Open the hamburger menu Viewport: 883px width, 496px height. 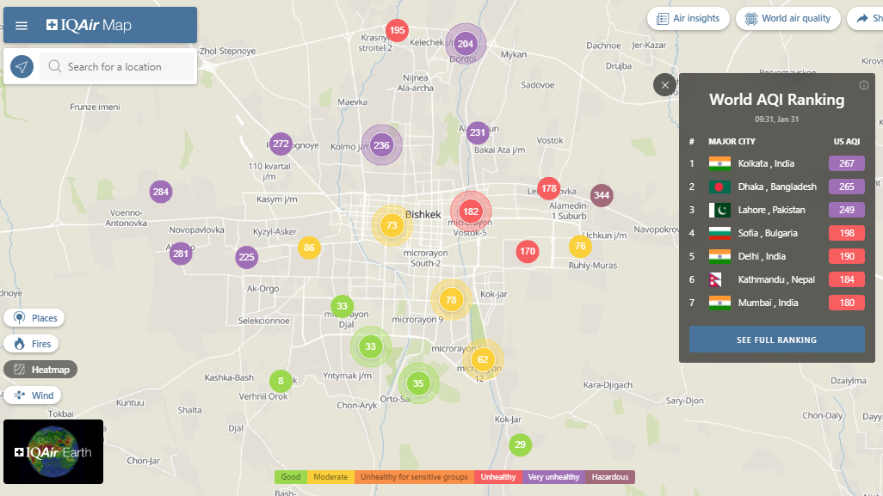[x=22, y=26]
